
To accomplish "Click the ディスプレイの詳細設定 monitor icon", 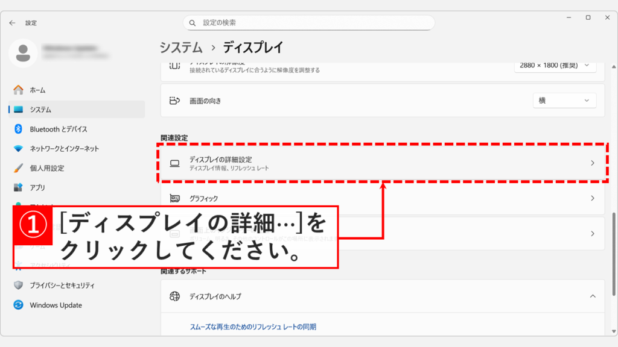I will [175, 163].
